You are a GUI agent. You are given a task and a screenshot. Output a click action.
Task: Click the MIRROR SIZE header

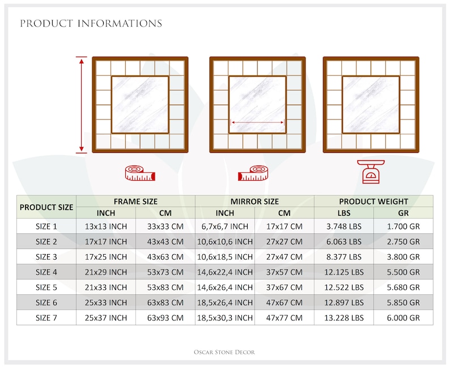tap(254, 202)
